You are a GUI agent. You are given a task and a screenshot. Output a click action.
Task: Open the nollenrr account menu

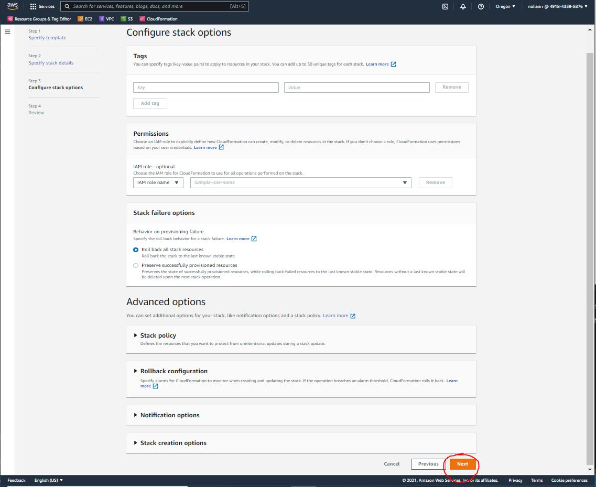click(558, 6)
